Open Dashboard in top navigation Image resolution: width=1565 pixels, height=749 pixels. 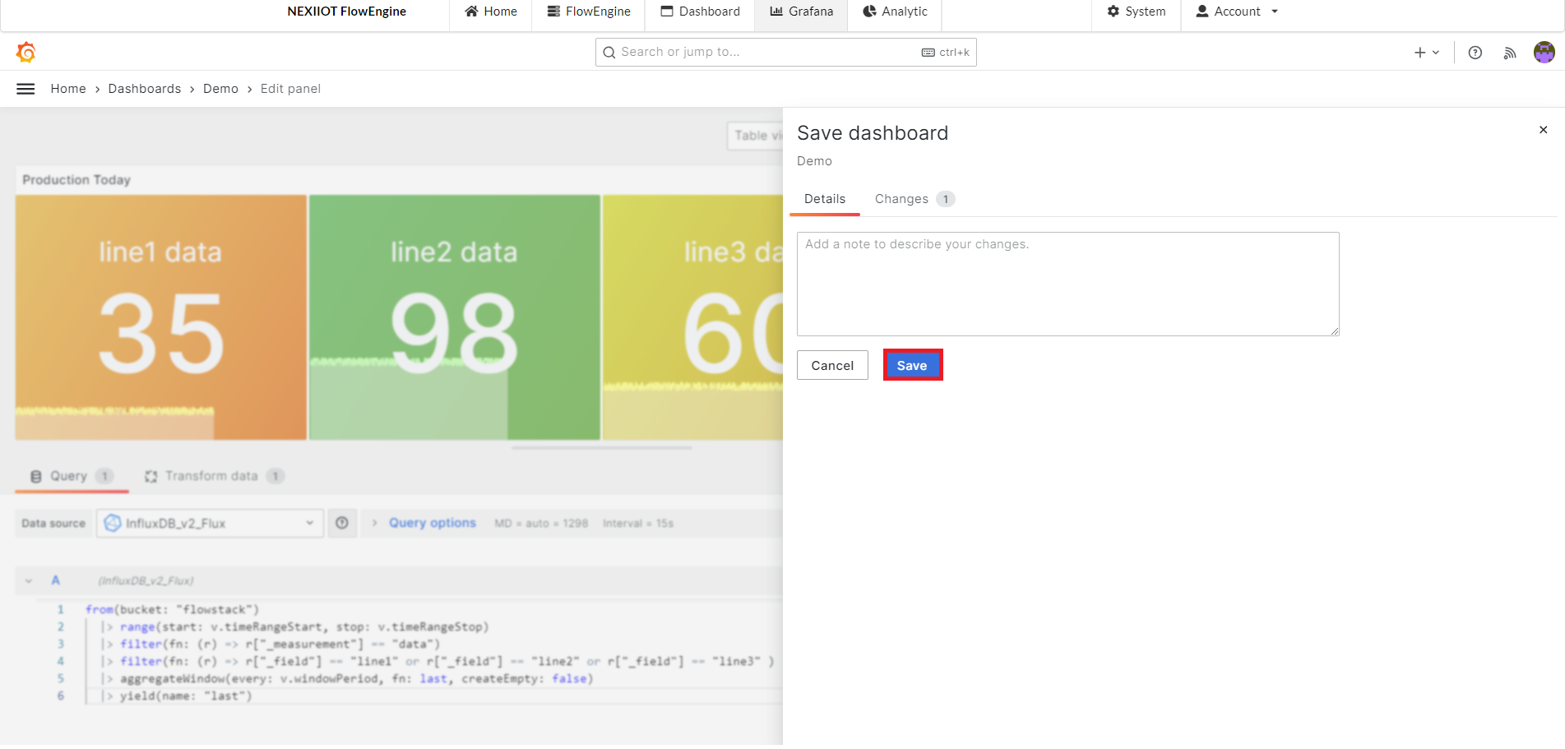tap(700, 12)
